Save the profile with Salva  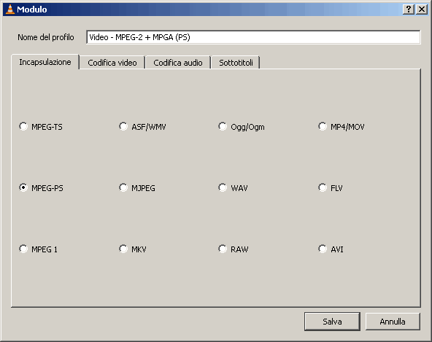click(332, 322)
